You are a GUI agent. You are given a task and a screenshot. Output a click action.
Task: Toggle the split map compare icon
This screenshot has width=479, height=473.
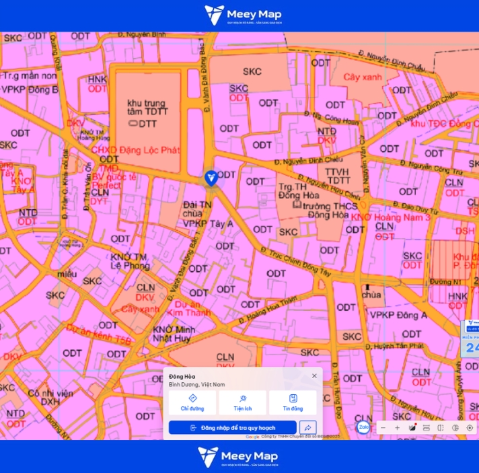point(441,428)
